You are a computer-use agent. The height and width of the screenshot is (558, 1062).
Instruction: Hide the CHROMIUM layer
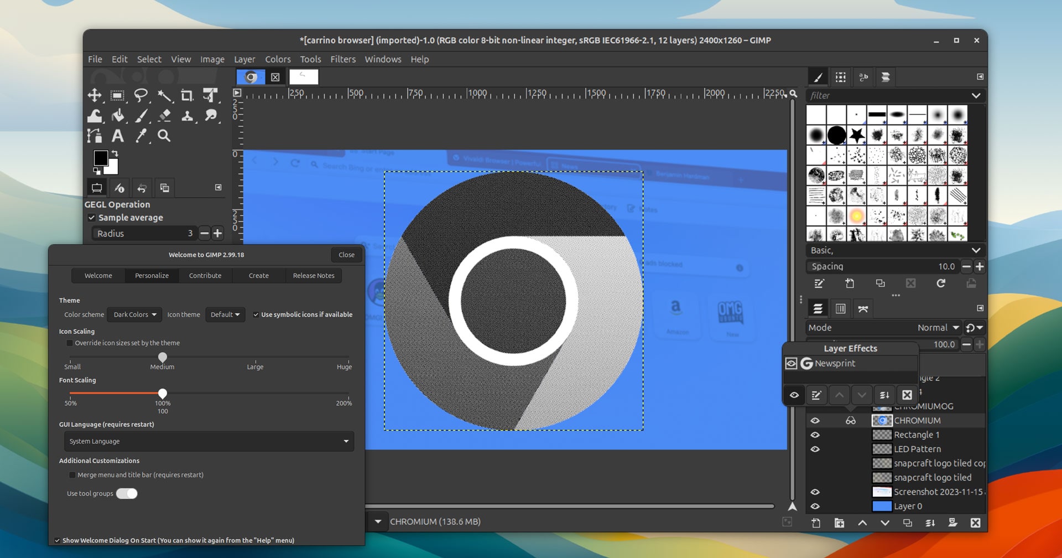pos(815,421)
